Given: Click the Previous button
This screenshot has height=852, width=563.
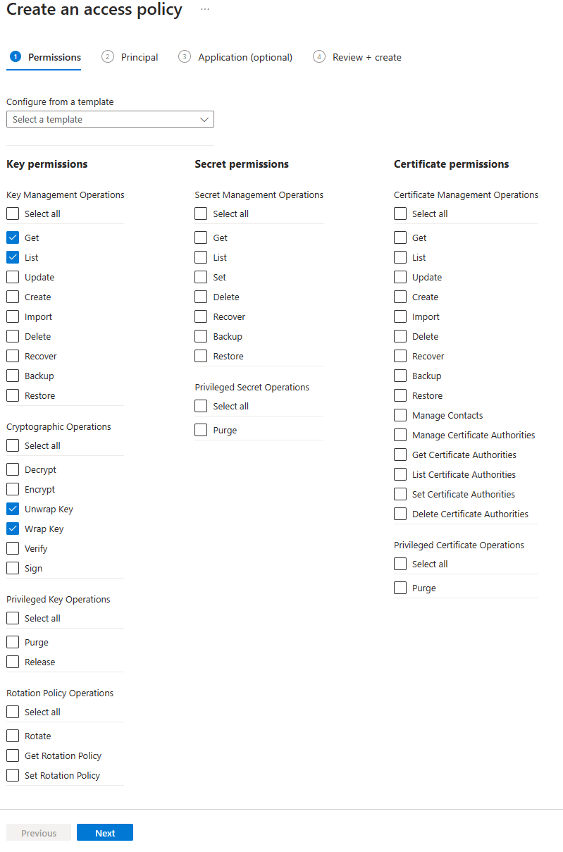Looking at the screenshot, I should (x=38, y=832).
